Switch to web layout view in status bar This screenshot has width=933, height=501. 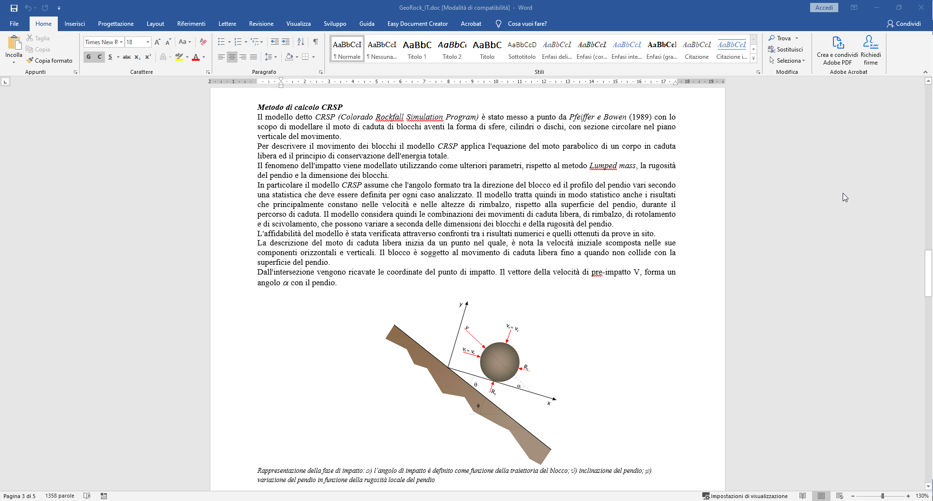pos(840,496)
